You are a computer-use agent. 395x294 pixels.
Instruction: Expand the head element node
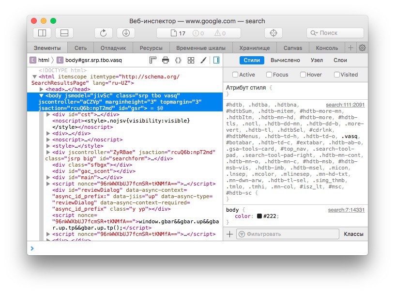(41, 89)
